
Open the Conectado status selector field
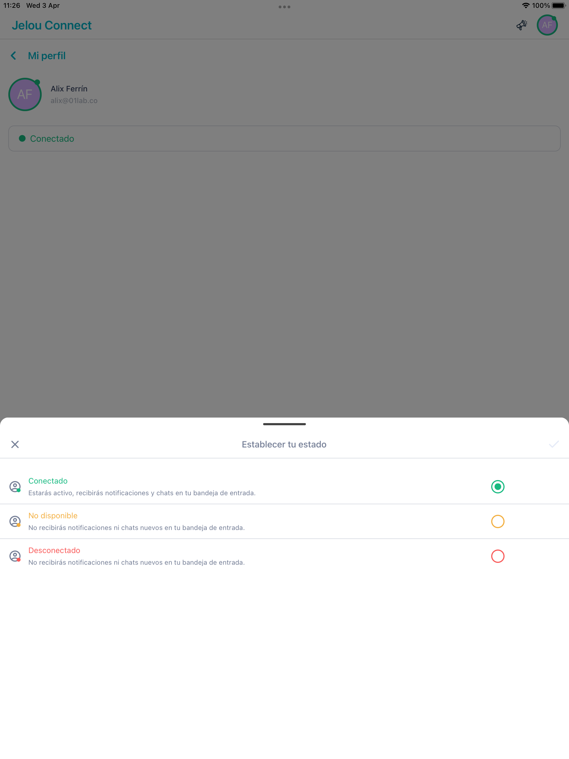point(284,138)
